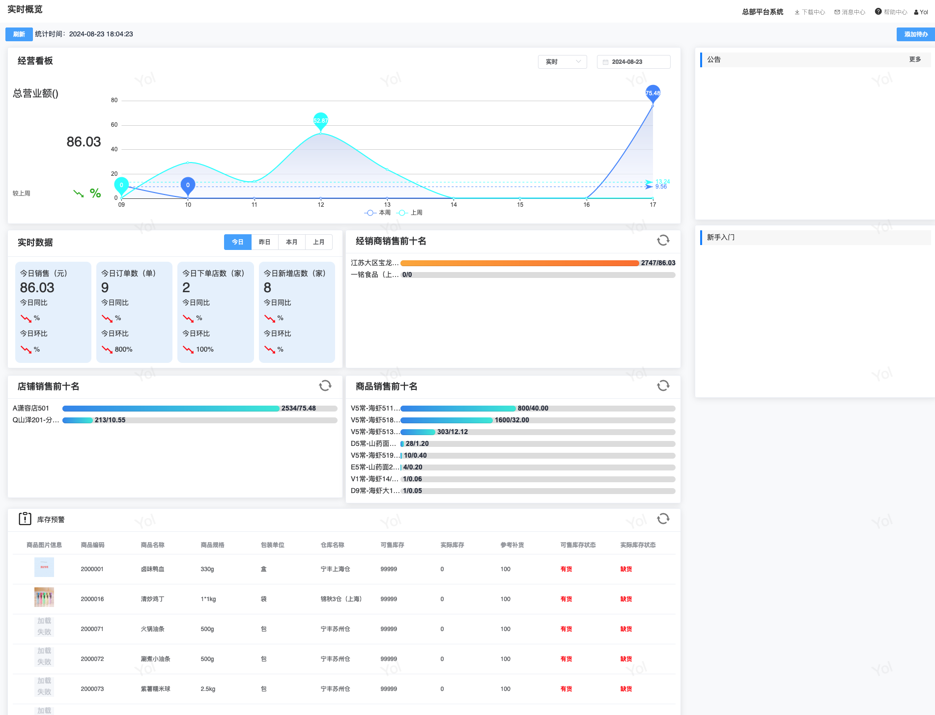The height and width of the screenshot is (715, 935).
Task: Show 上月 realtime data
Action: [x=318, y=242]
